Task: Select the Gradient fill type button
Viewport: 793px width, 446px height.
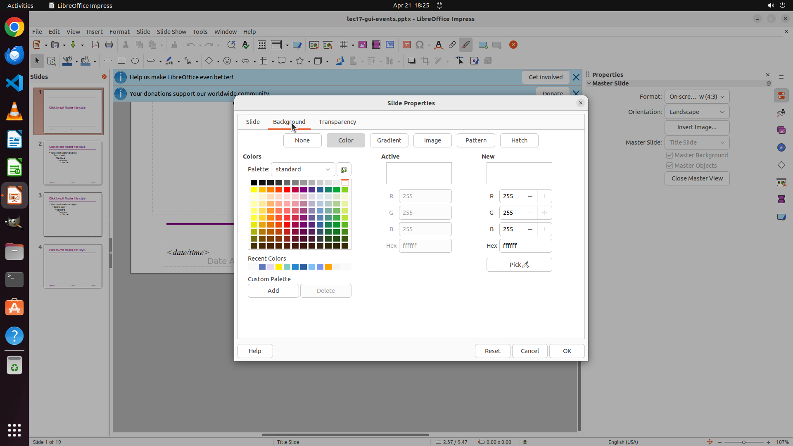Action: [x=389, y=140]
